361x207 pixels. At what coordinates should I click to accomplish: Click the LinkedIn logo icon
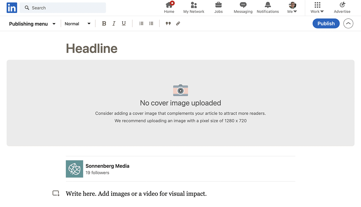point(12,8)
